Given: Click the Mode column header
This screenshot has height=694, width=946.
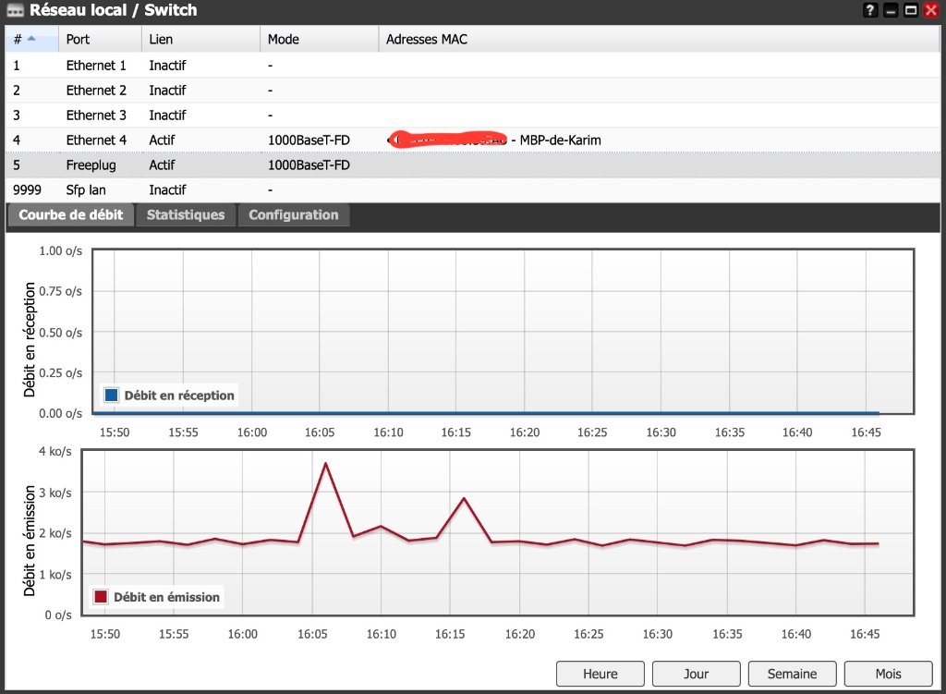Looking at the screenshot, I should (x=284, y=40).
